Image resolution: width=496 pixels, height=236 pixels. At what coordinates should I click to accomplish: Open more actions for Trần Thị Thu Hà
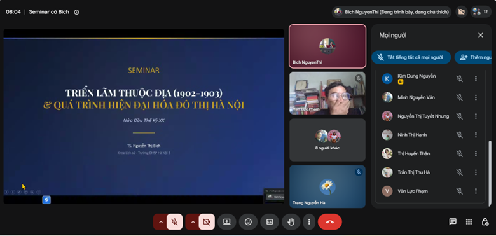point(476,172)
